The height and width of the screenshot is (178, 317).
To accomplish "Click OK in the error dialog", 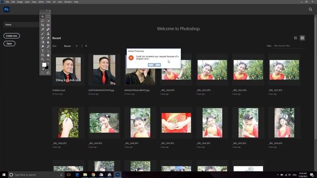I will (154, 65).
